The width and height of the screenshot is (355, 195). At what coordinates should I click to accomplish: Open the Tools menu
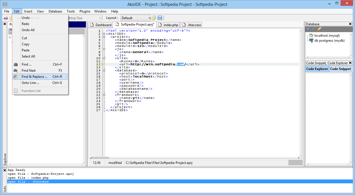71,11
